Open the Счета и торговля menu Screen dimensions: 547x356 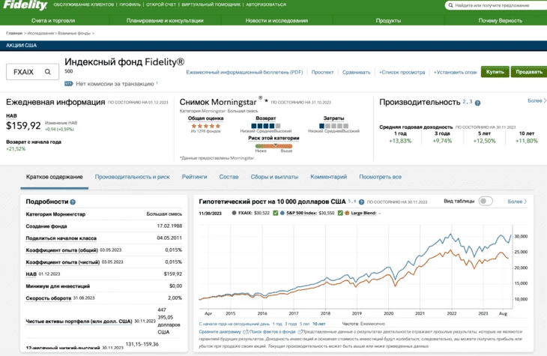click(x=53, y=20)
